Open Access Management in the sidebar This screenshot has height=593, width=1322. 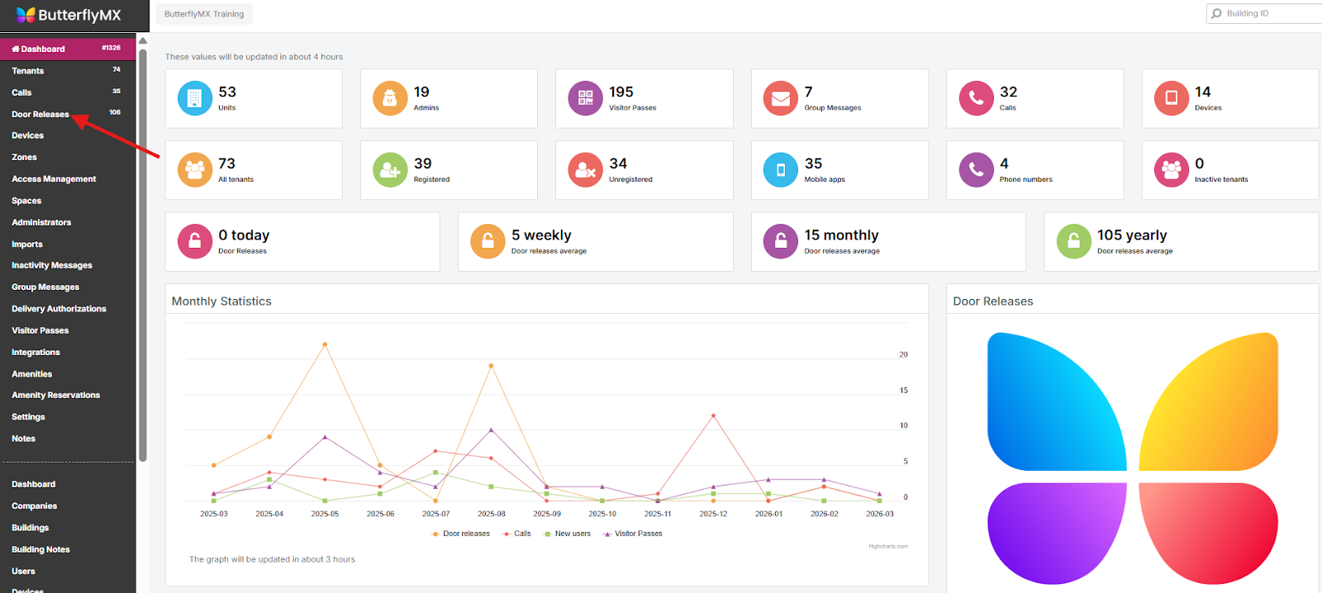tap(54, 179)
